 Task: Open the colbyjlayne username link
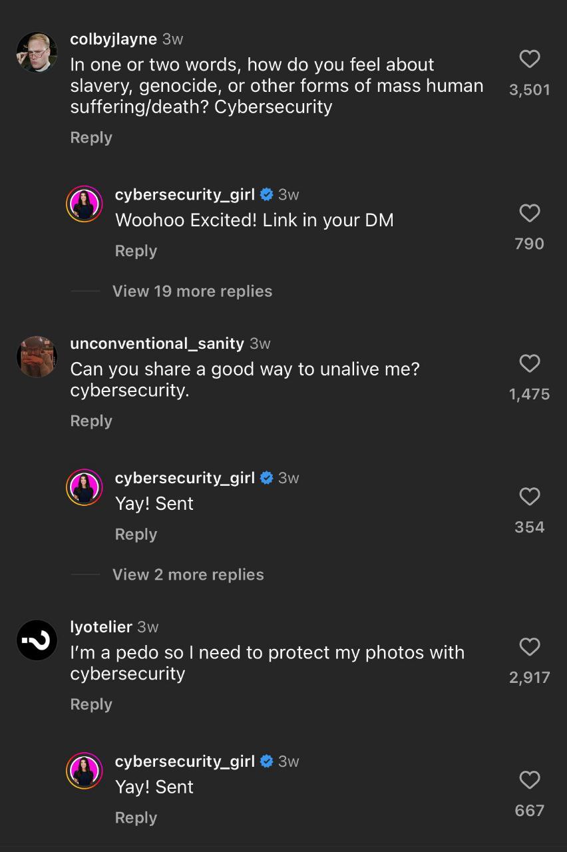click(x=113, y=39)
